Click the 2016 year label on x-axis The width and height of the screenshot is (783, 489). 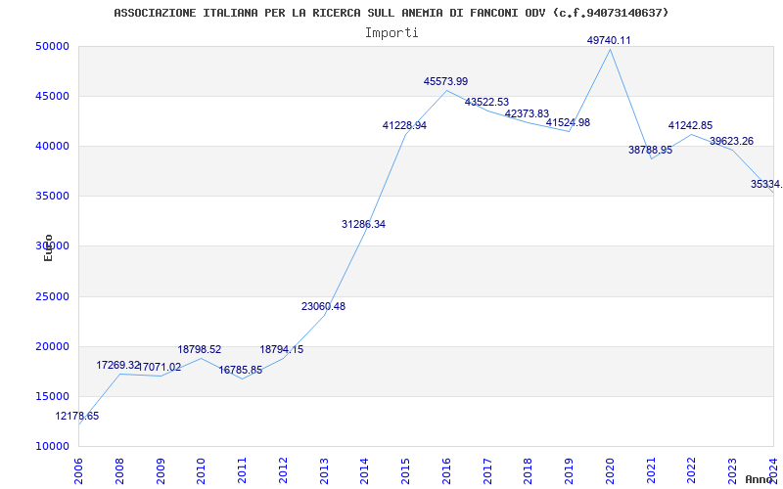[x=446, y=470]
